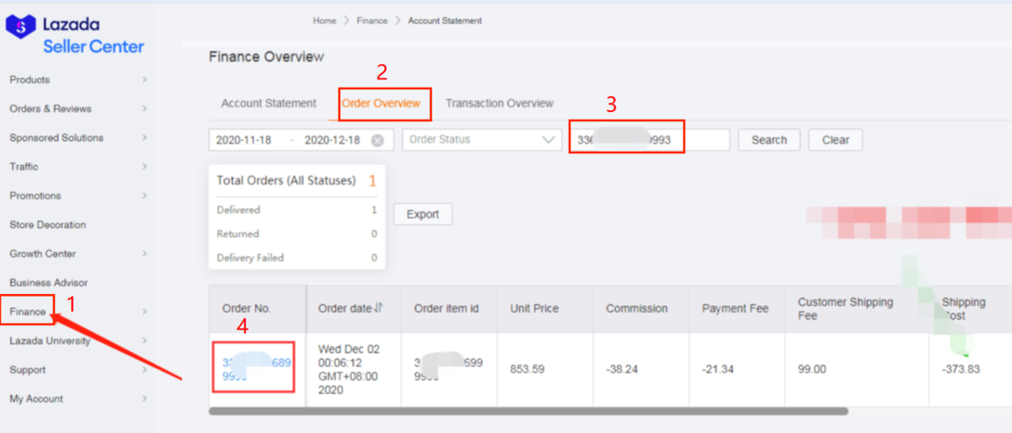Select the Returned status row
1012x433 pixels.
[297, 233]
